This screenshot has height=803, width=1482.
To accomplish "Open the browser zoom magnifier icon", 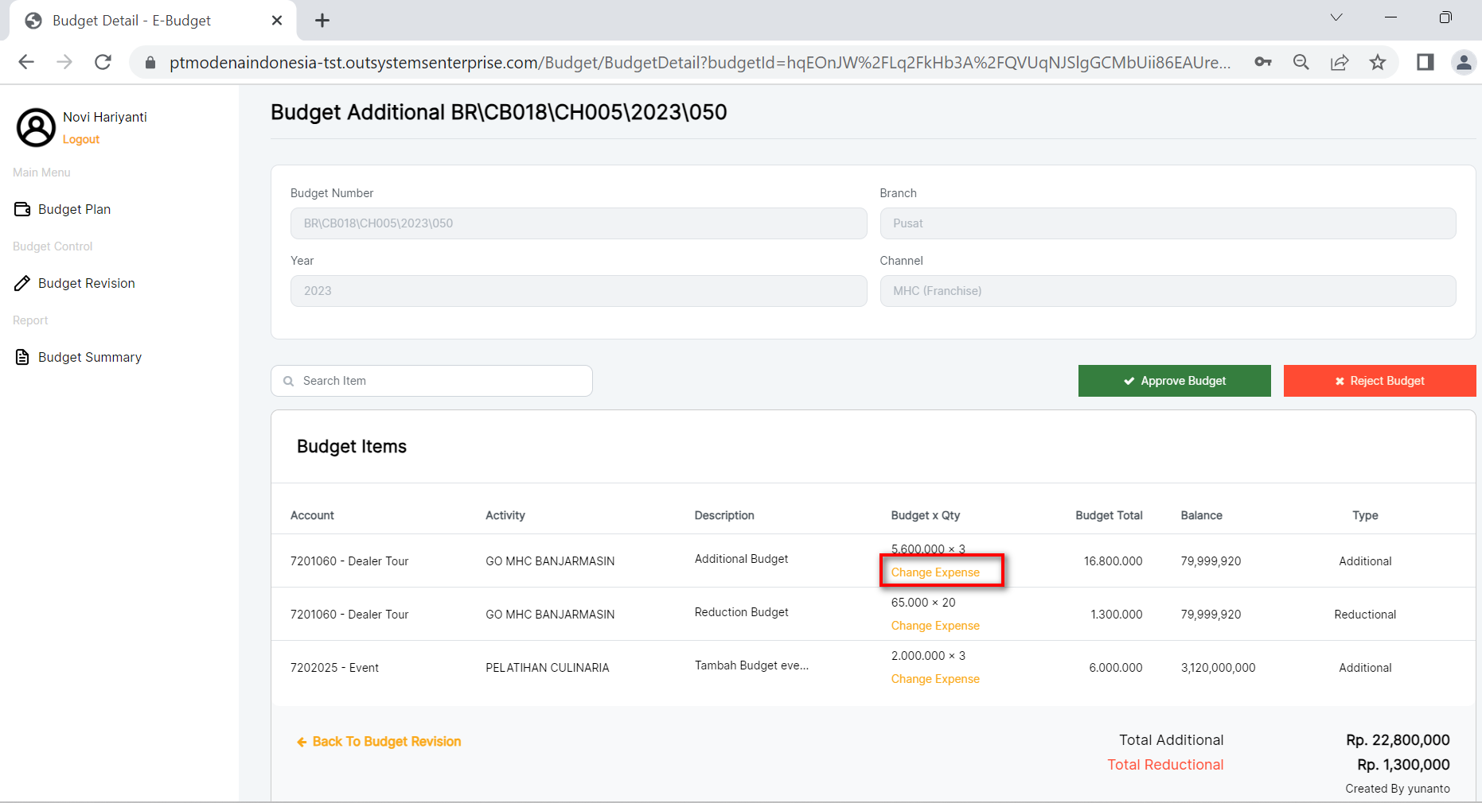I will [x=1301, y=62].
